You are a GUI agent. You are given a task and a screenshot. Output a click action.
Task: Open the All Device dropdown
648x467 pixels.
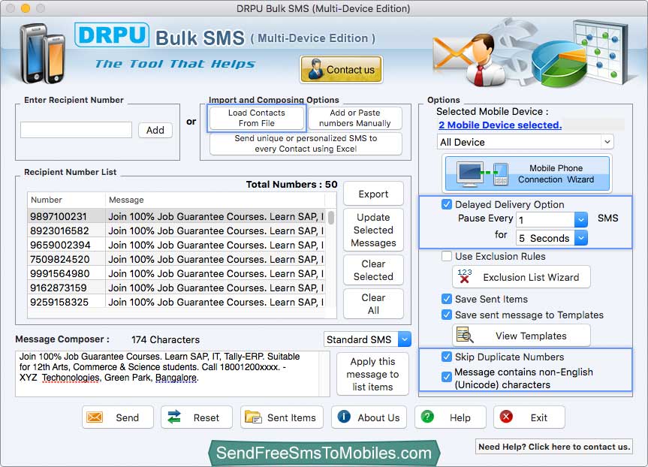pyautogui.click(x=526, y=142)
